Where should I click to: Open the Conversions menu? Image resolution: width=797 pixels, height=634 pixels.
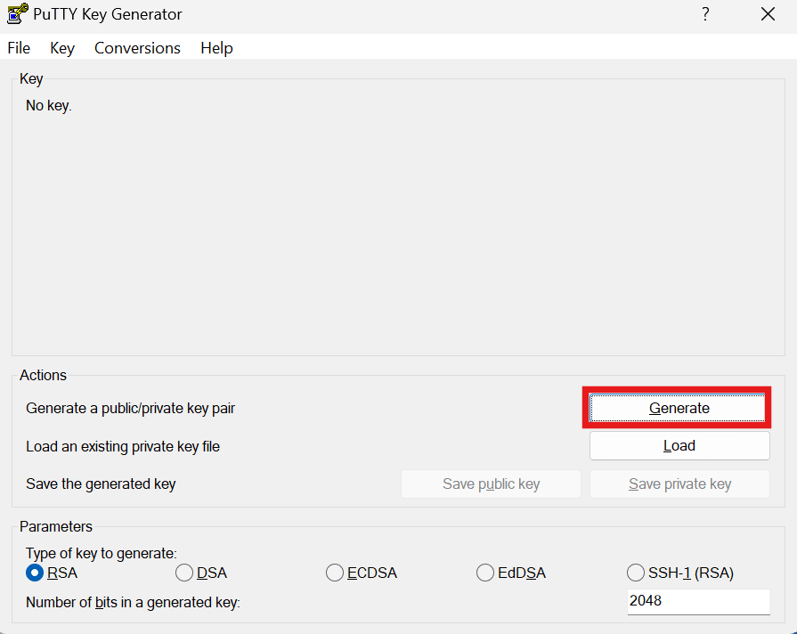click(x=137, y=48)
